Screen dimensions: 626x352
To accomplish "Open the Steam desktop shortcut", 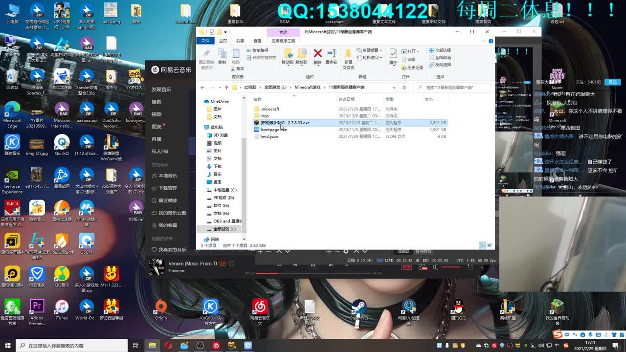I will (359, 310).
